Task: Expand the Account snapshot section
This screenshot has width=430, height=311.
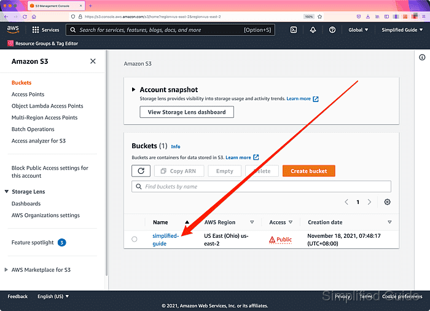Action: 133,90
